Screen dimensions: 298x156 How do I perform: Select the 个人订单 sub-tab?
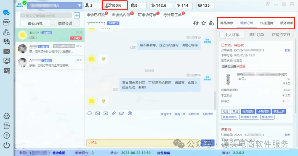[x=232, y=35]
